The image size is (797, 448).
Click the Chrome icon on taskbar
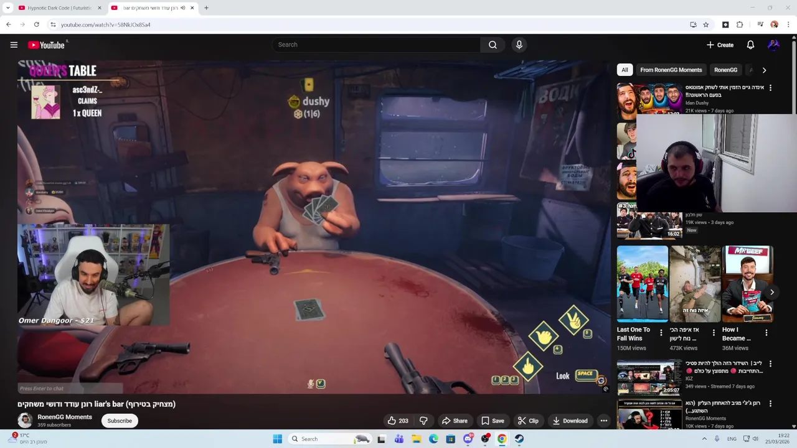[x=502, y=439]
